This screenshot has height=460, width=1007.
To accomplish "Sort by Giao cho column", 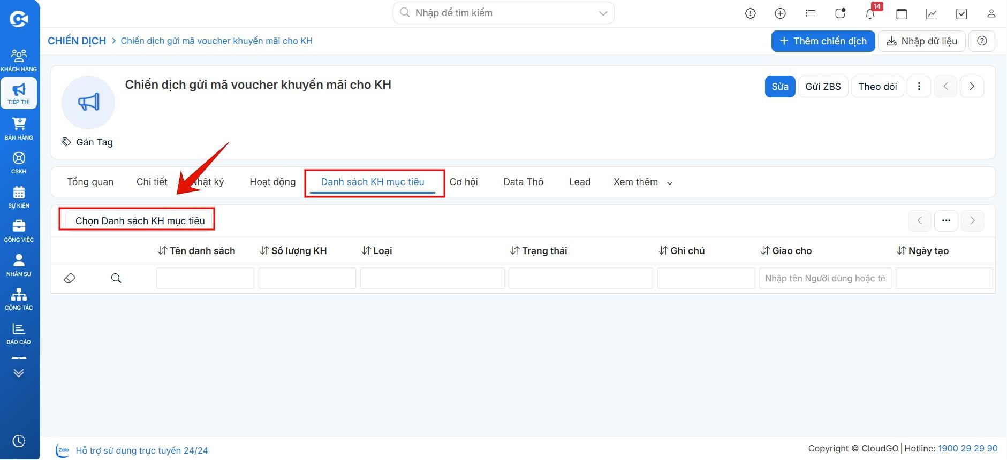I will tap(786, 251).
